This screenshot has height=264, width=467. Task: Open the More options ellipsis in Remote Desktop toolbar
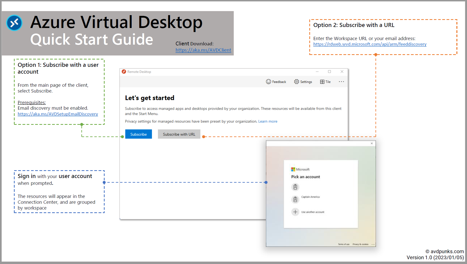[x=341, y=82]
